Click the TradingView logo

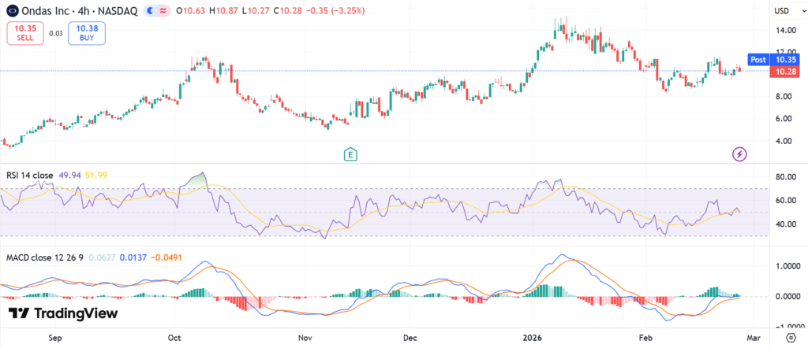pyautogui.click(x=63, y=313)
